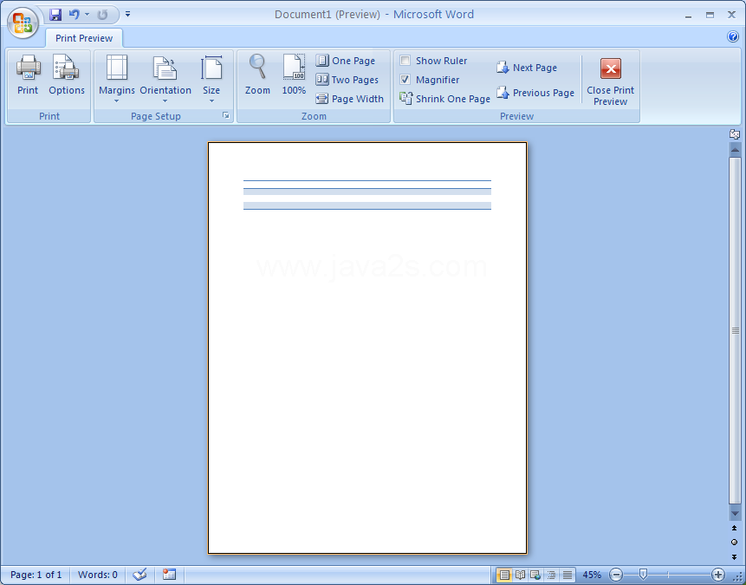
Task: Click Words: 0 in status bar
Action: [98, 575]
